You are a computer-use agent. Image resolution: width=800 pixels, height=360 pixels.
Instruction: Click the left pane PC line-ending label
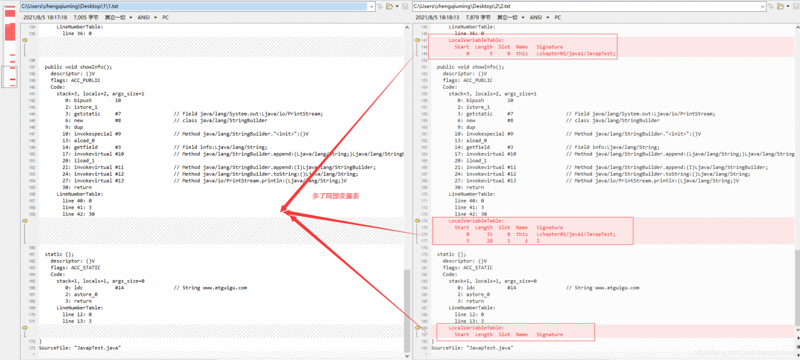click(166, 17)
